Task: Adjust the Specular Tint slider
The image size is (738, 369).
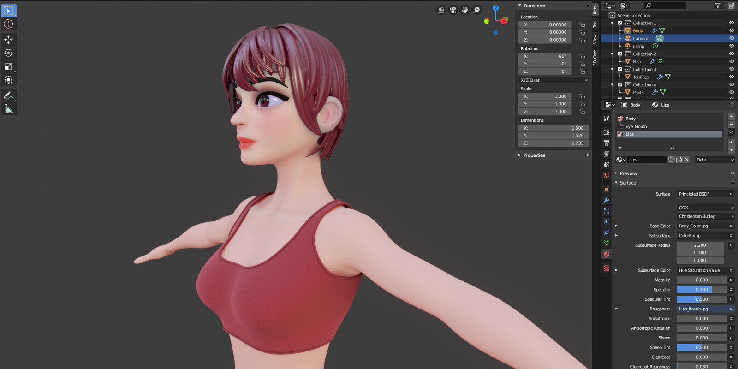Action: click(x=702, y=299)
